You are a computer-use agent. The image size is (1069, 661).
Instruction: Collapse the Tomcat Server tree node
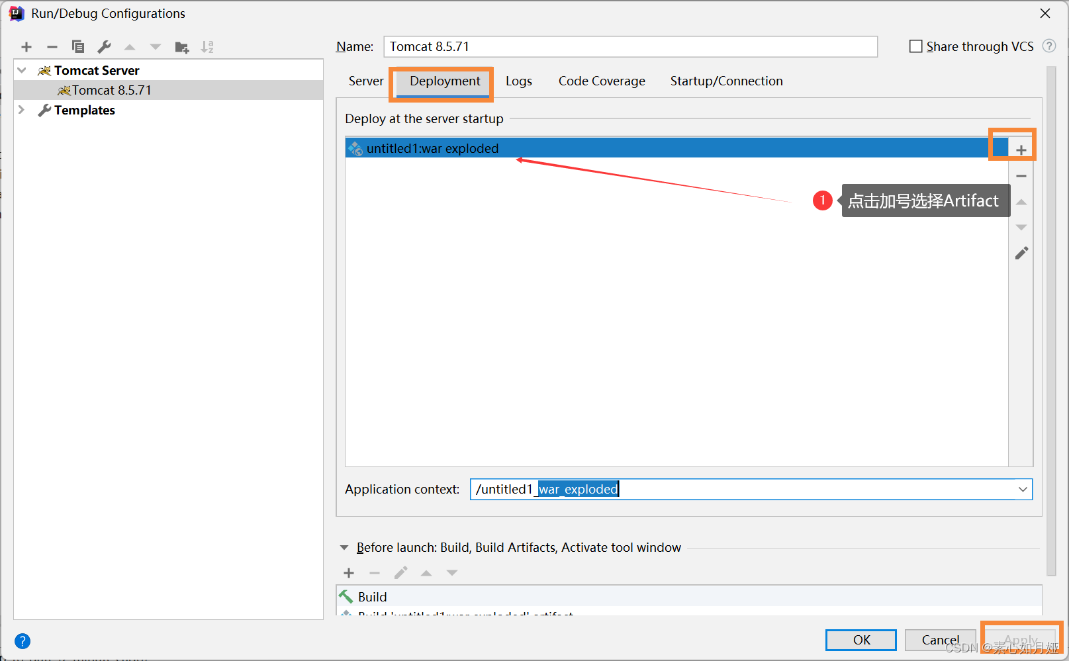(22, 70)
